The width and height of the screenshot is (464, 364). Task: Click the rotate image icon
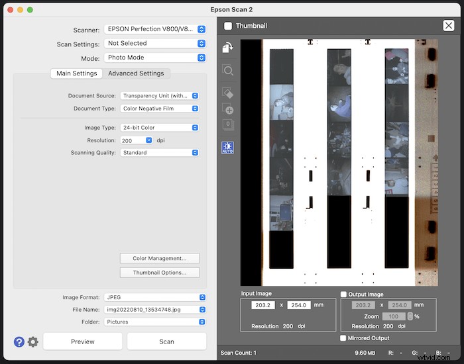(228, 48)
